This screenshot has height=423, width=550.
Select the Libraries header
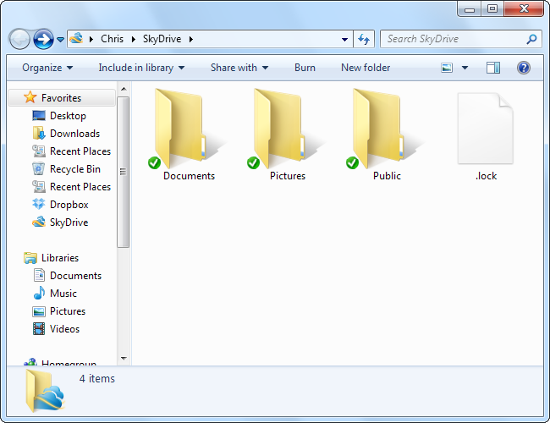(x=60, y=258)
